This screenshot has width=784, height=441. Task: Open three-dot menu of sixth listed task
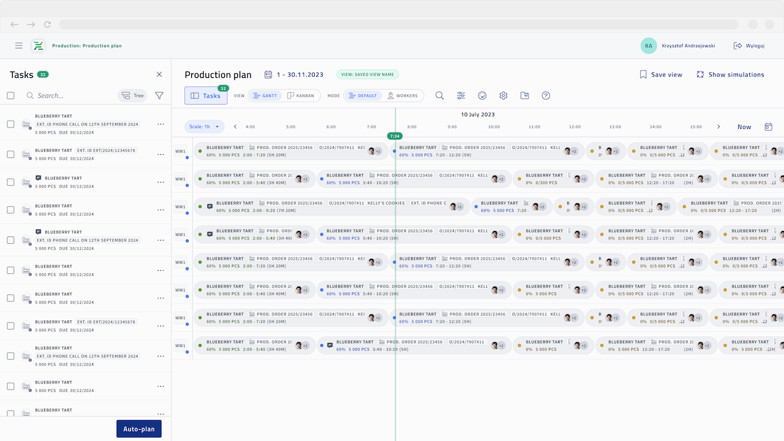(160, 270)
